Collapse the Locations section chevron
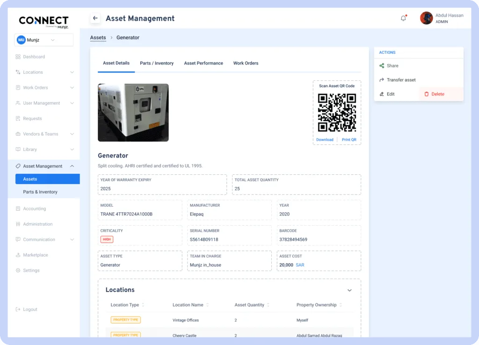 (x=349, y=290)
